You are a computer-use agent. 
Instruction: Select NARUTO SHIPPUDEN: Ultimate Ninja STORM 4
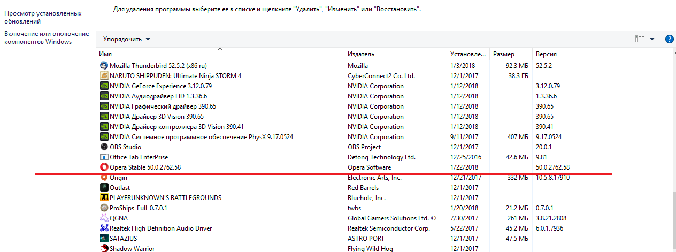(x=175, y=75)
